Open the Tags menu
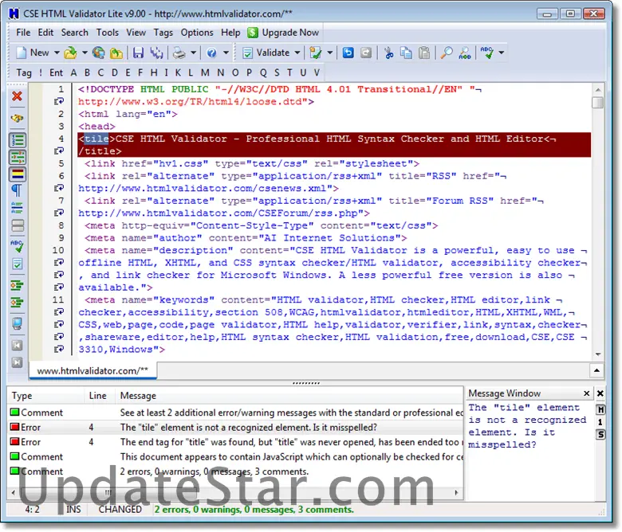Screen dimensions: 622x532 click(163, 33)
